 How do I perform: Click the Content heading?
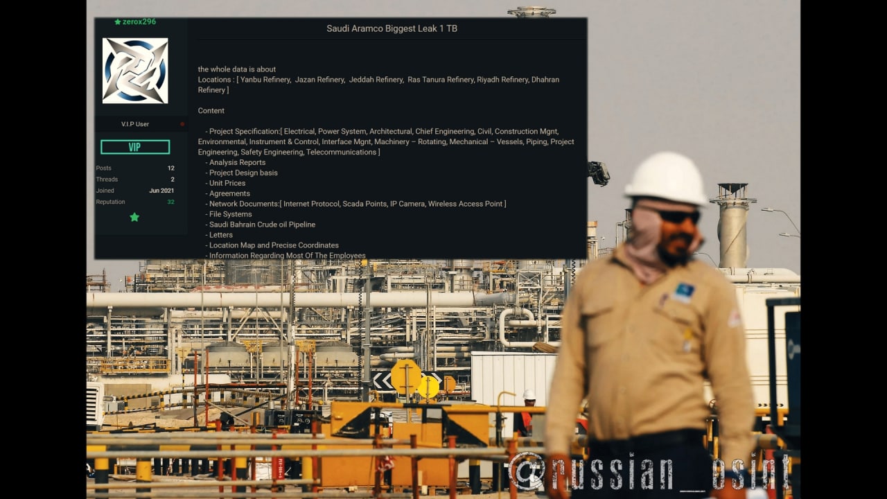point(211,111)
